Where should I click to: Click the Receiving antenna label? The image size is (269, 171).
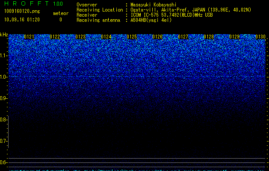pyautogui.click(x=98, y=20)
